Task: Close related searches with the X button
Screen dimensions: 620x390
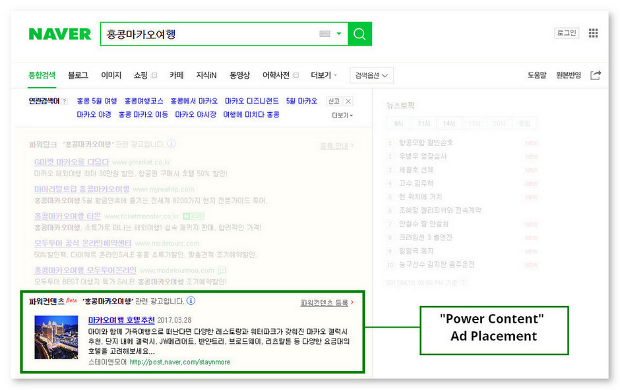Action: tap(348, 101)
